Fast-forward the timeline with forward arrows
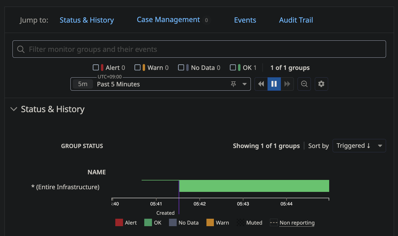This screenshot has height=236, width=398. [287, 84]
